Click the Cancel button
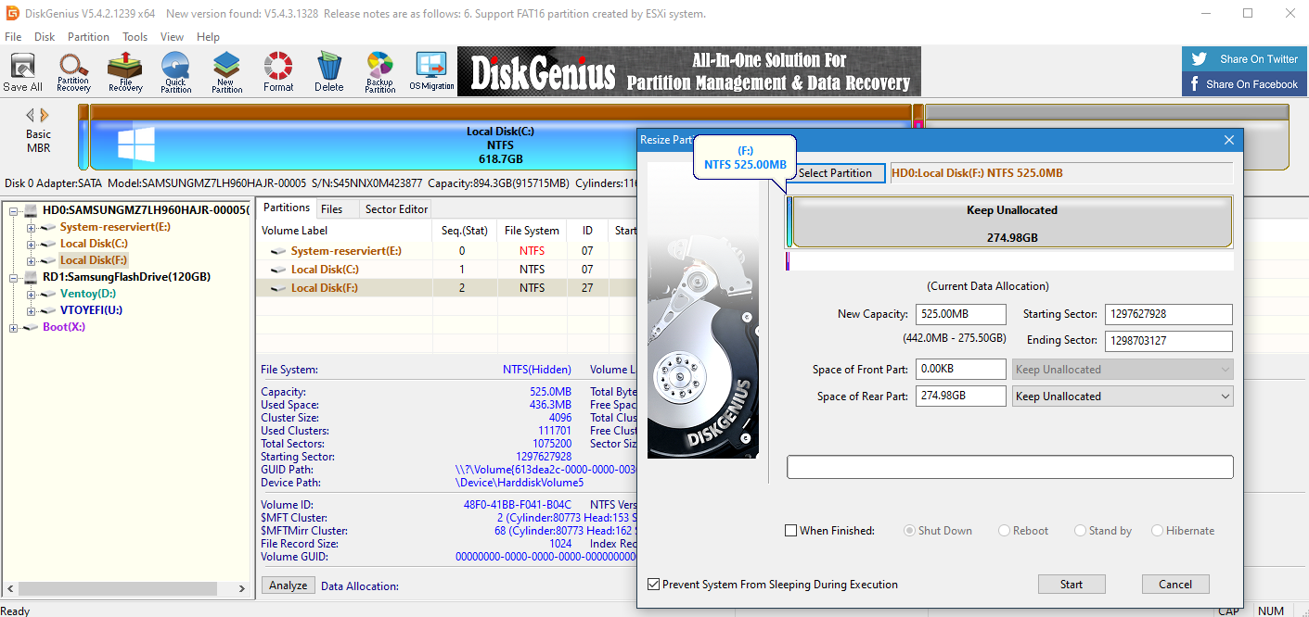 1175,585
